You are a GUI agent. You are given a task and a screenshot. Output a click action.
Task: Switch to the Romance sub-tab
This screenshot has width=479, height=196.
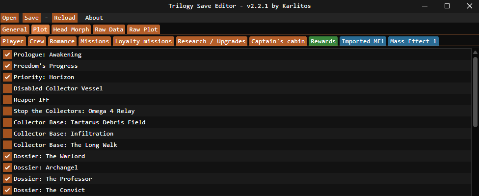[x=62, y=41]
